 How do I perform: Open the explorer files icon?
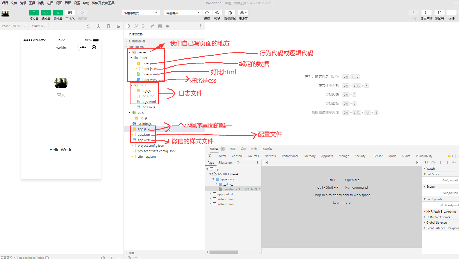128,26
